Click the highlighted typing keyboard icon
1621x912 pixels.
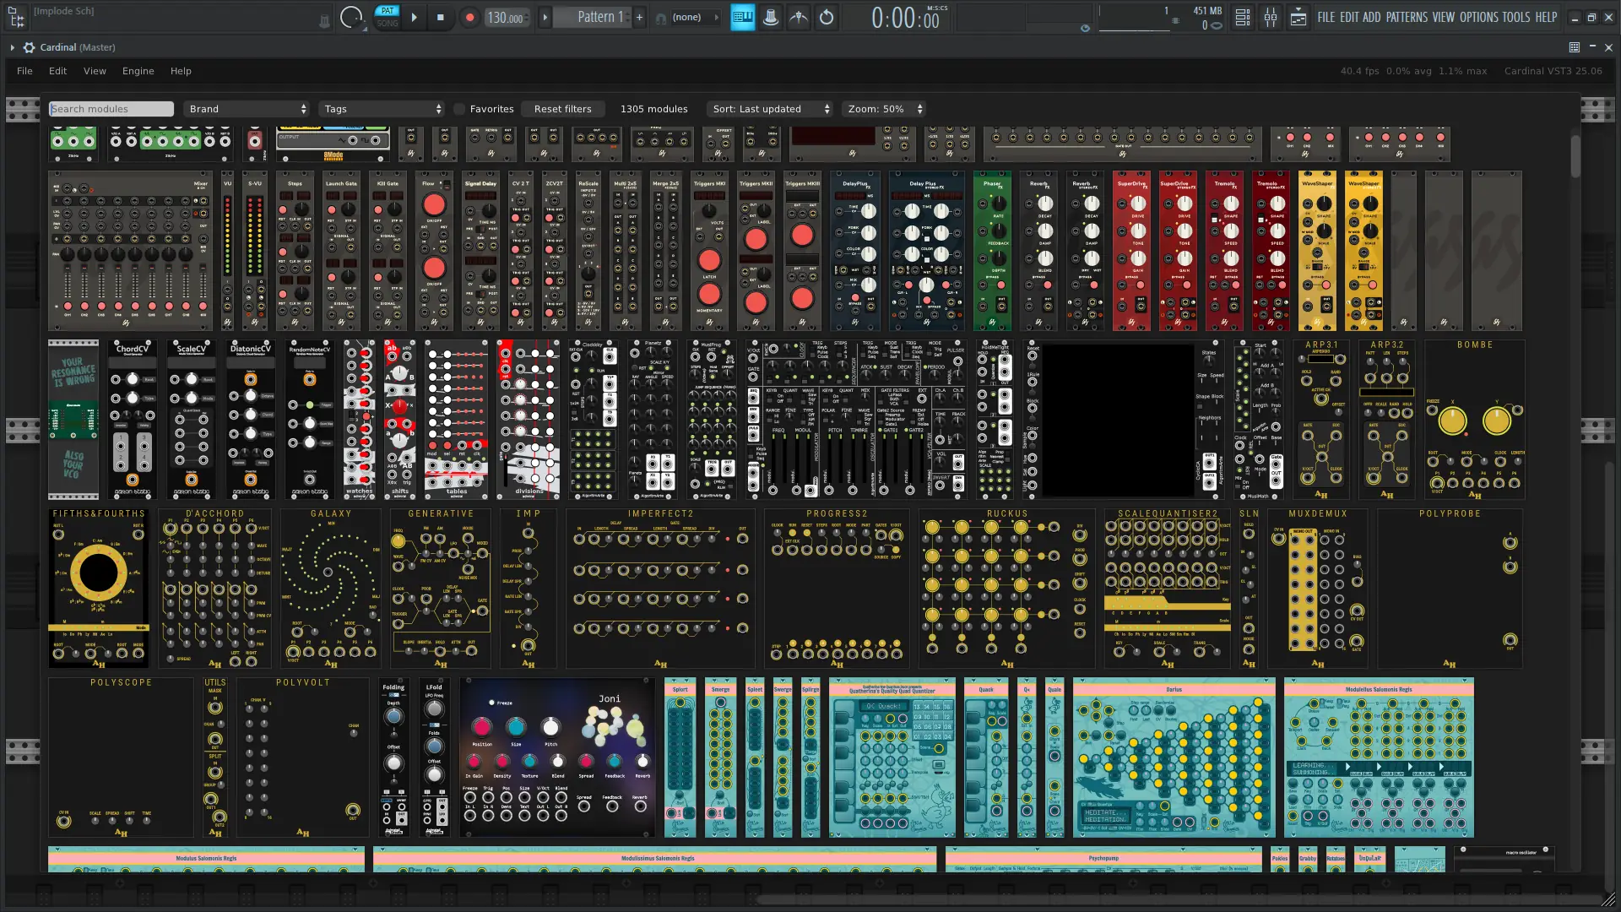click(742, 17)
